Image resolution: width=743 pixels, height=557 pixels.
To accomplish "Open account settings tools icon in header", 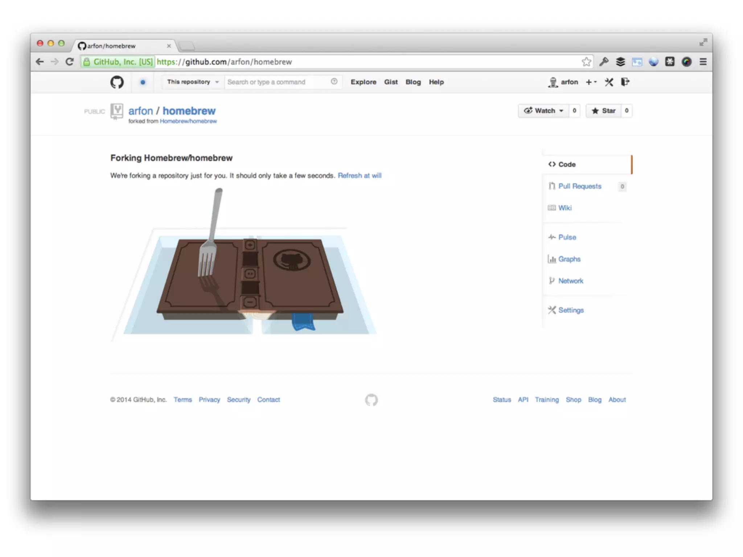I will (609, 82).
